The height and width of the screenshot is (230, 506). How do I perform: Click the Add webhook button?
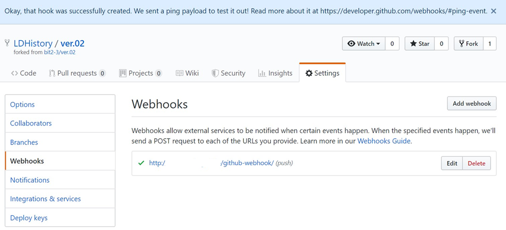[471, 103]
